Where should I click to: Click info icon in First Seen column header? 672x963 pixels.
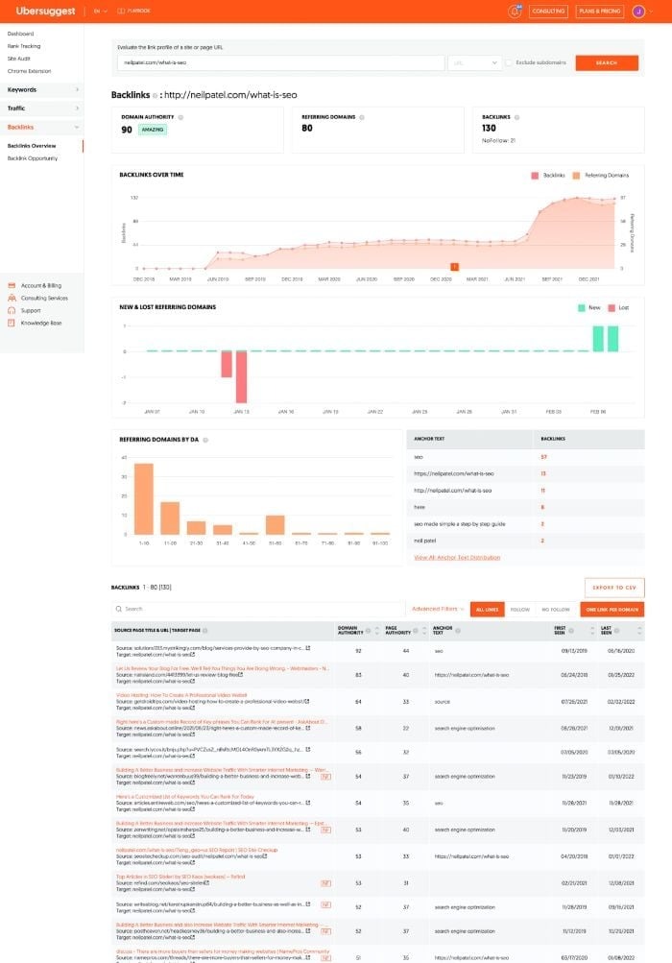[x=571, y=631]
